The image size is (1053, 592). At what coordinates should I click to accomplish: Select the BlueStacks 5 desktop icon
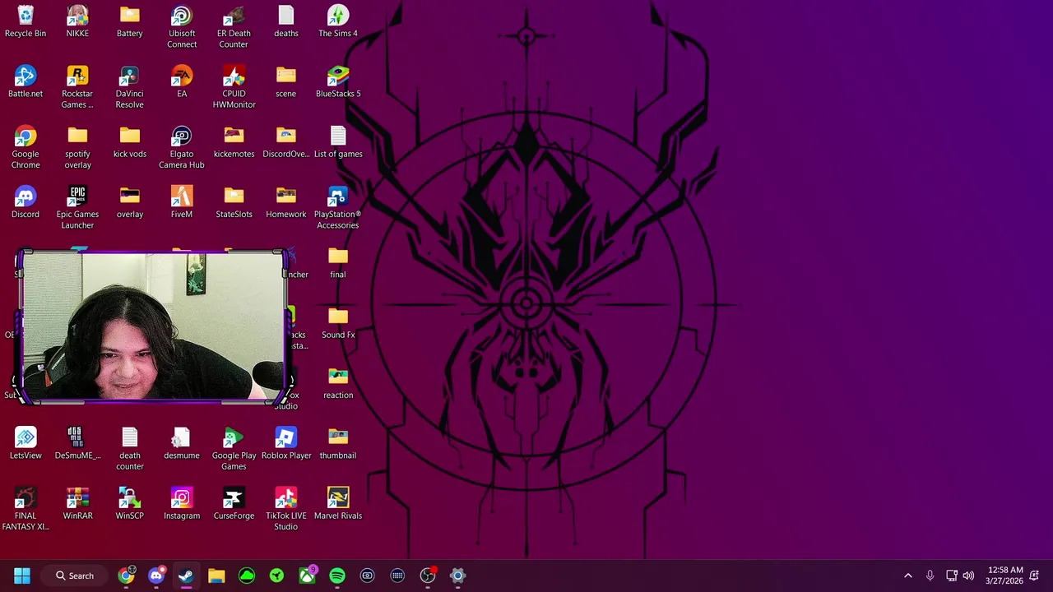click(338, 82)
